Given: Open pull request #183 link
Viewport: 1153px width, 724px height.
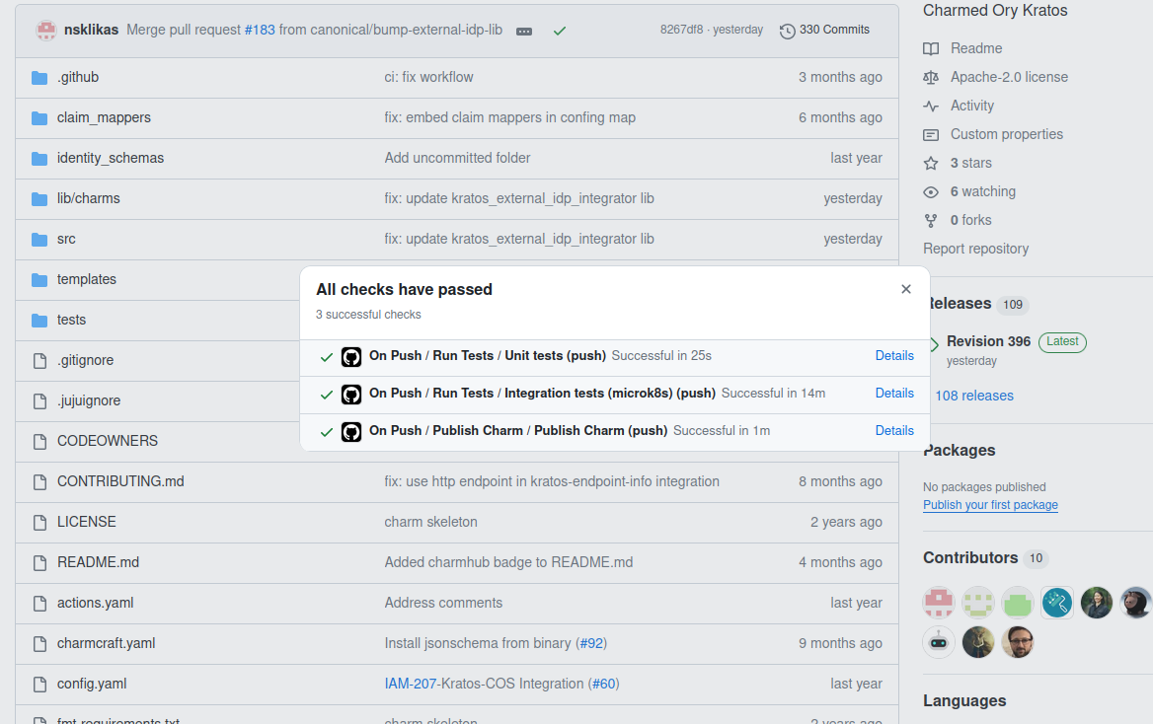Looking at the screenshot, I should tap(260, 30).
